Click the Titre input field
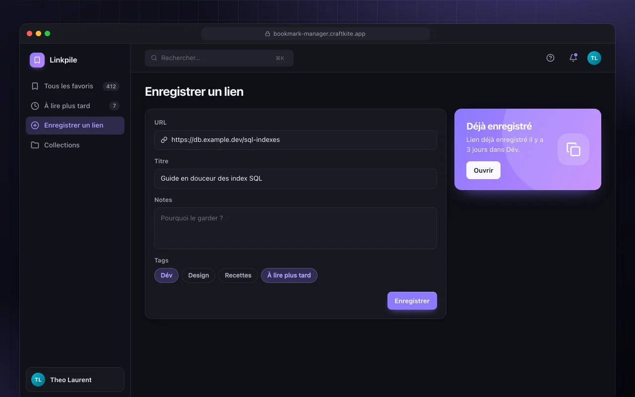The height and width of the screenshot is (397, 635). [296, 179]
